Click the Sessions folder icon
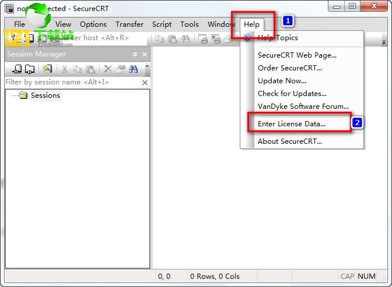392x287 pixels. pos(23,95)
